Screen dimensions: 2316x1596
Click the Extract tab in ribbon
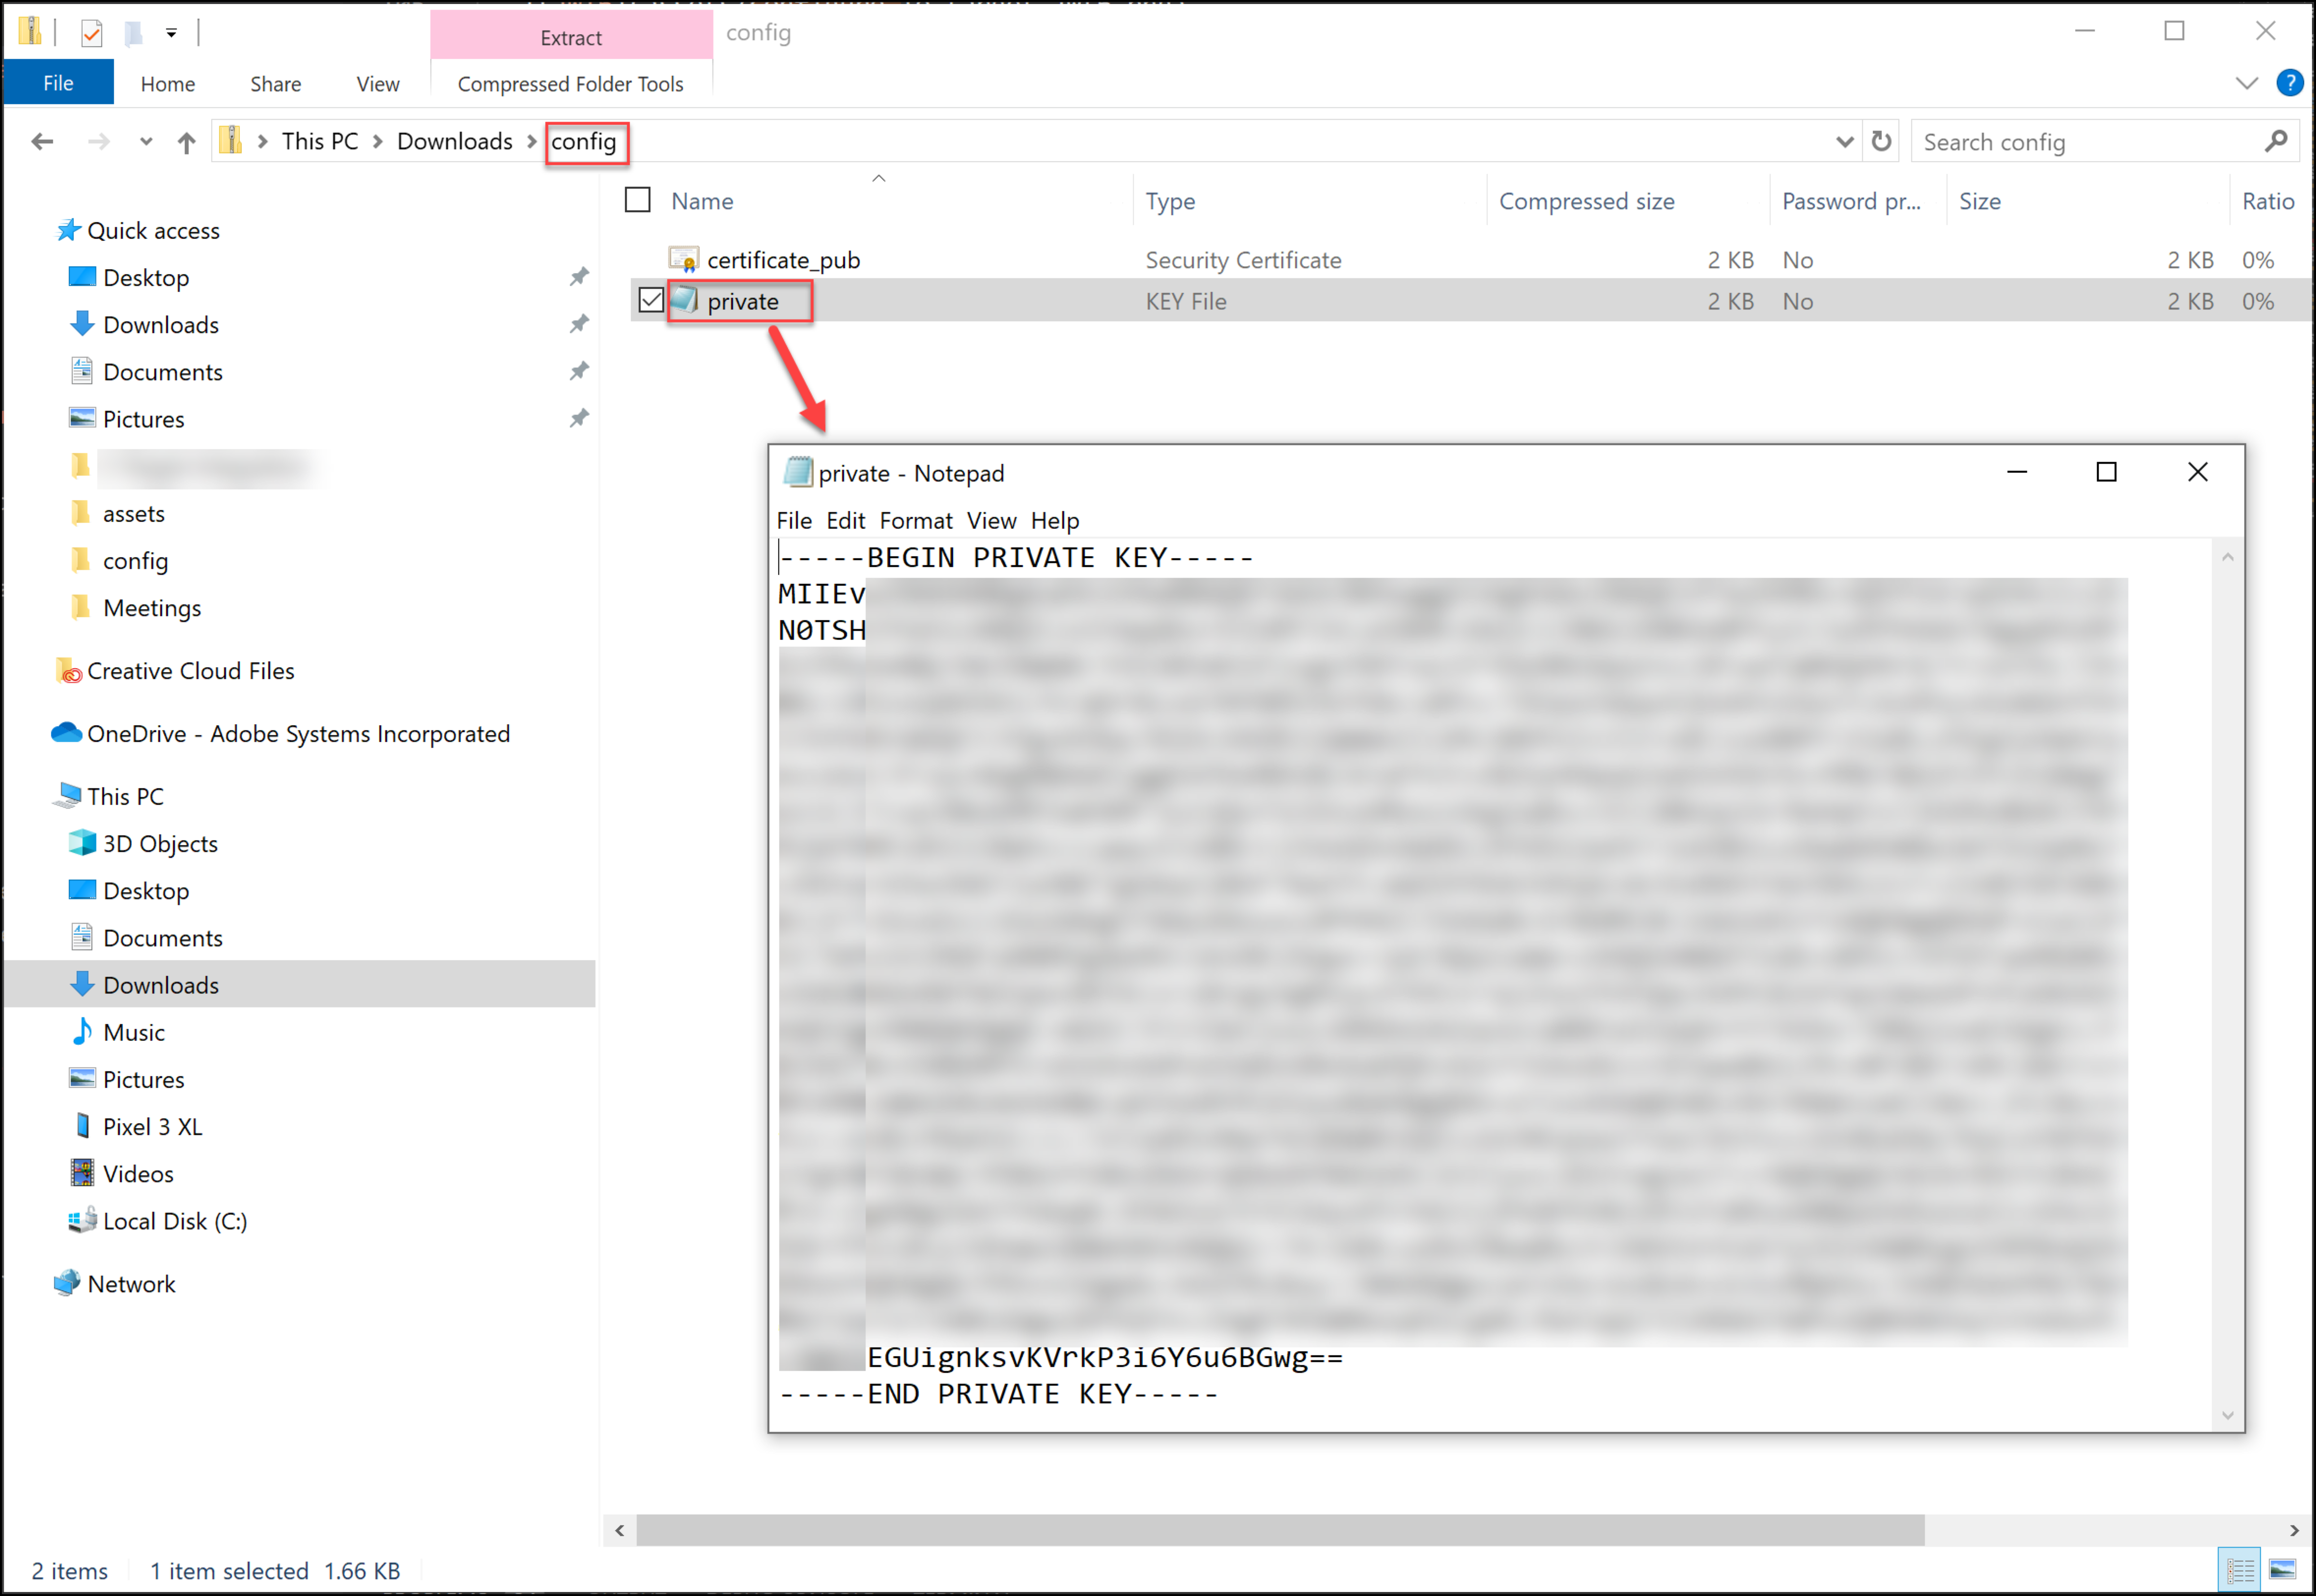(x=571, y=37)
